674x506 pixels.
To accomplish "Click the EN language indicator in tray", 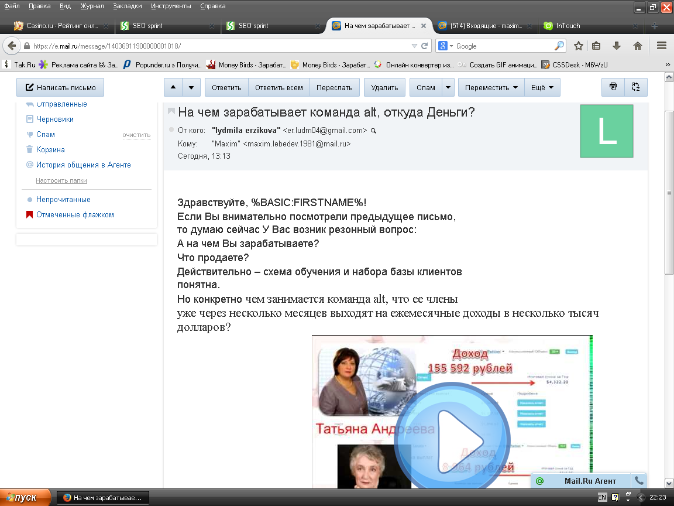I will [602, 497].
